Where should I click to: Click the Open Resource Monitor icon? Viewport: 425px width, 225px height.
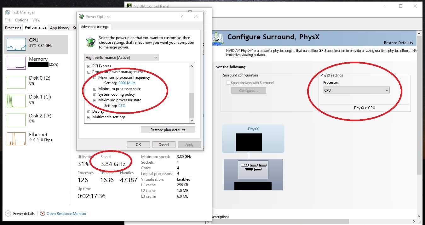(43, 213)
